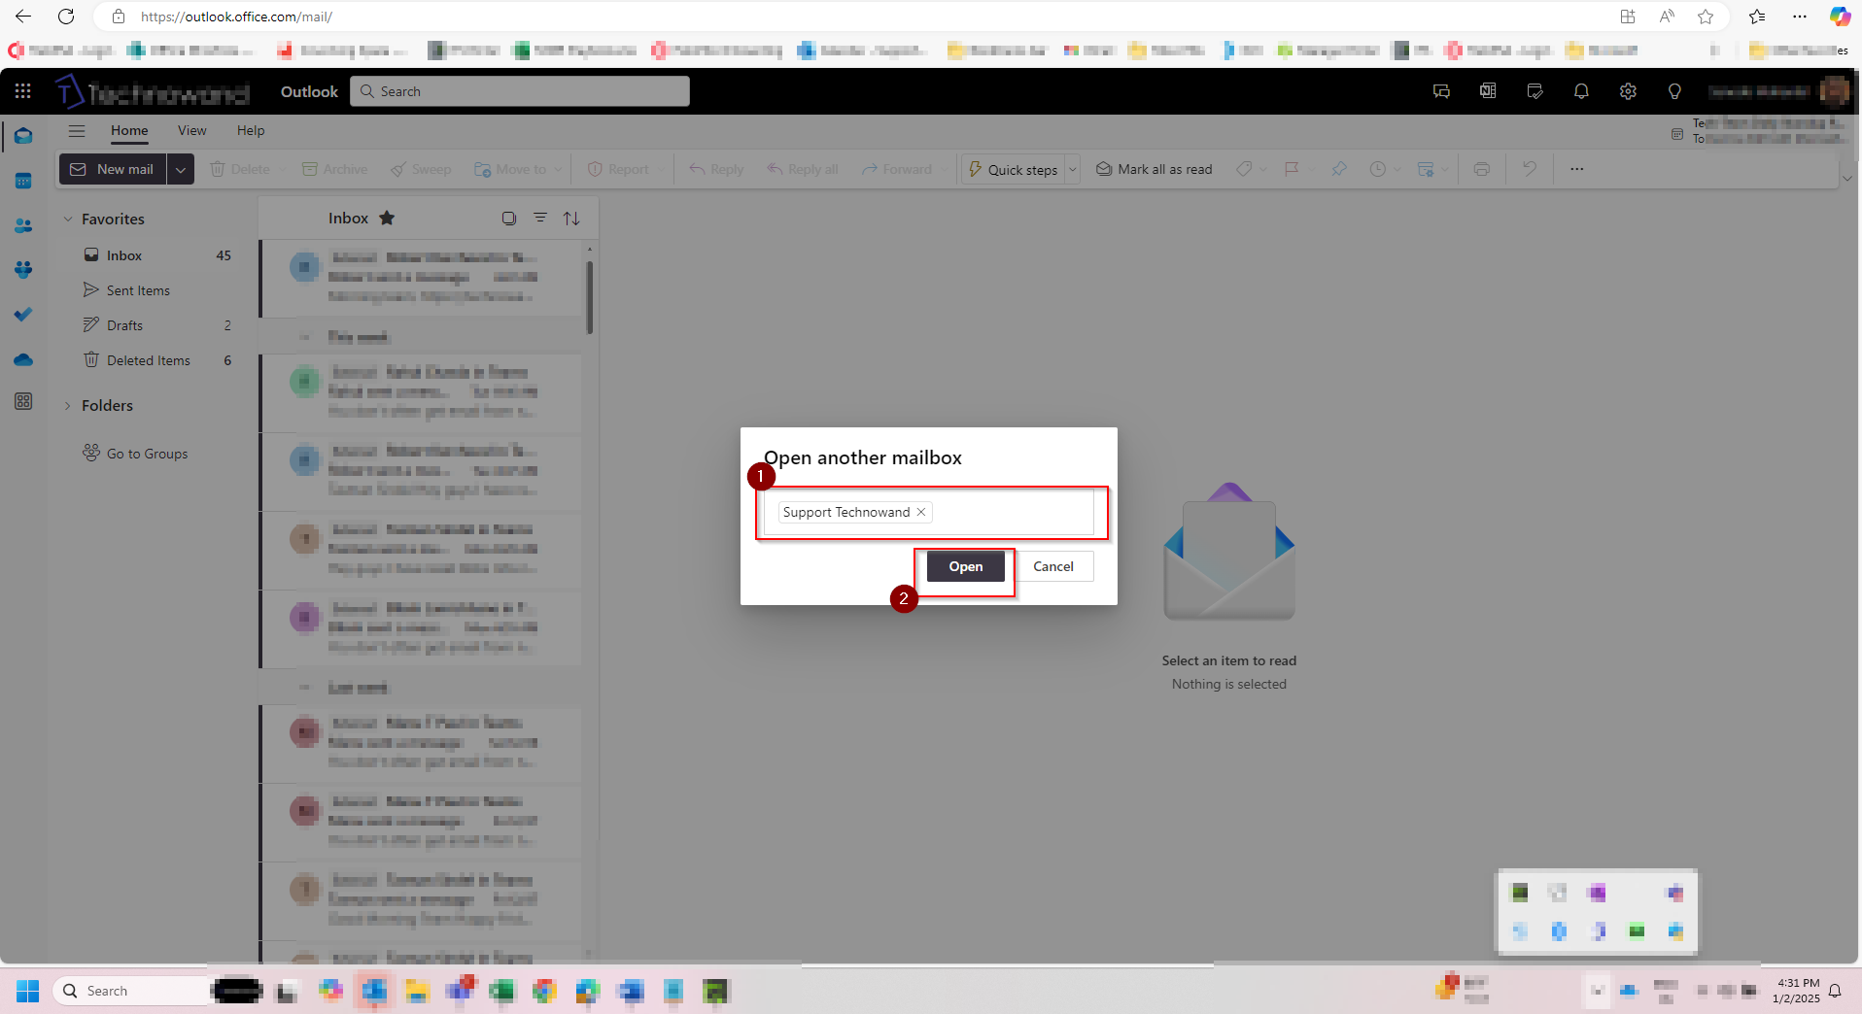
Task: Open the File Explorer icon in the taskbar
Action: pyautogui.click(x=417, y=991)
